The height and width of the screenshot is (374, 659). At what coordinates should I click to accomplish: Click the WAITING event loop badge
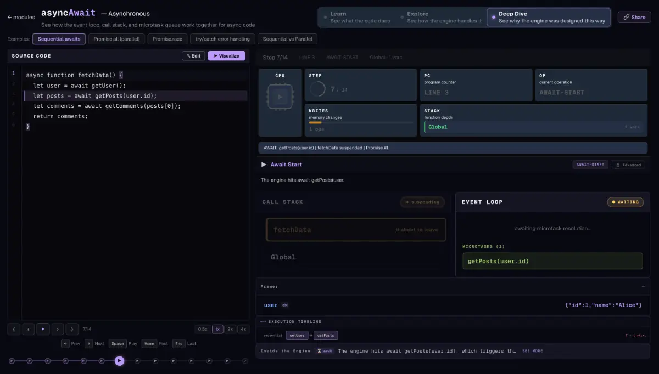625,202
